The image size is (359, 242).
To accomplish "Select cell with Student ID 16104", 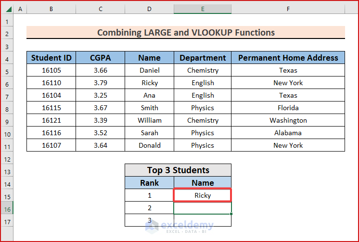I will [x=51, y=95].
